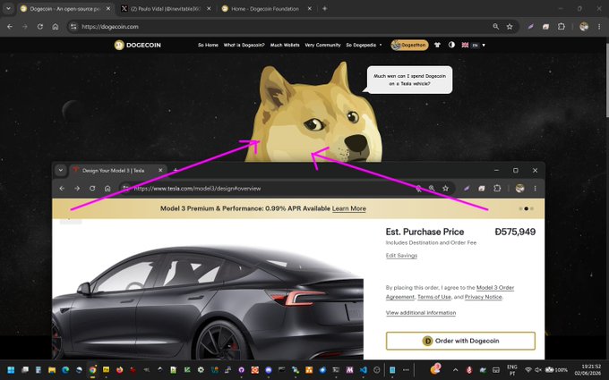
Task: Open the EN language flag dropdown
Action: (473, 45)
